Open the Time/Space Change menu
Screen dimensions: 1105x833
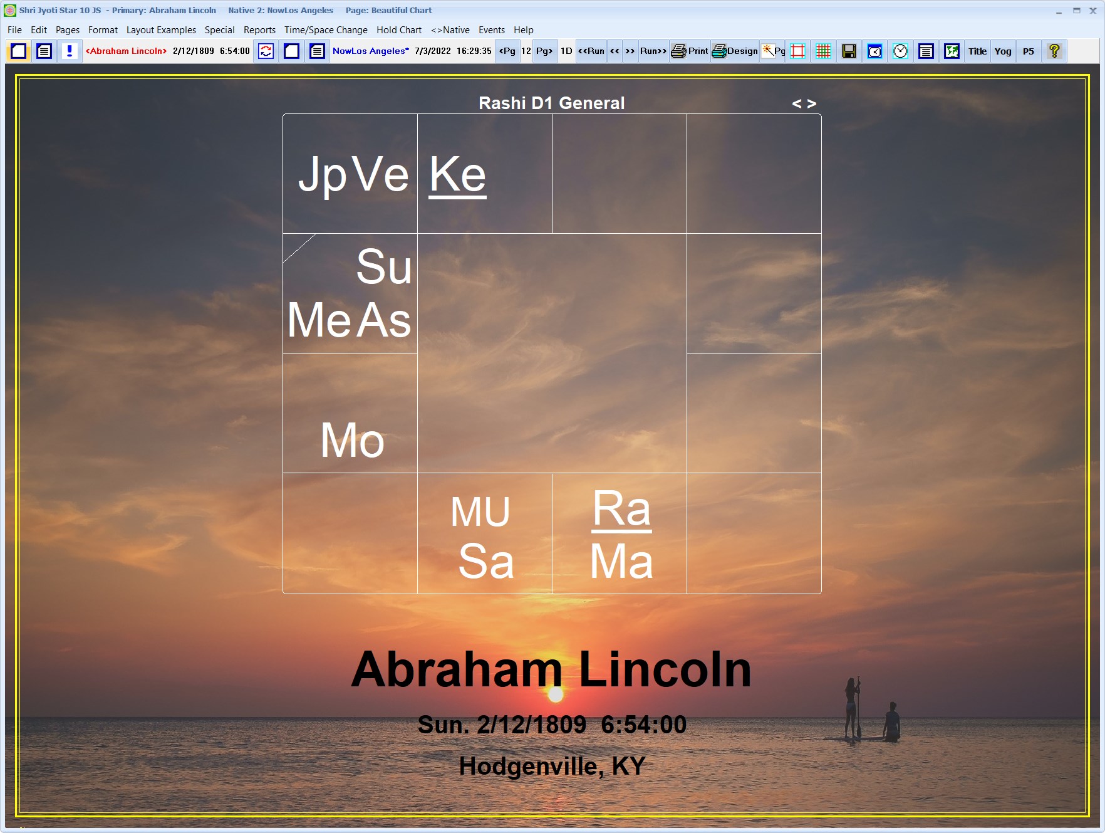(x=326, y=29)
